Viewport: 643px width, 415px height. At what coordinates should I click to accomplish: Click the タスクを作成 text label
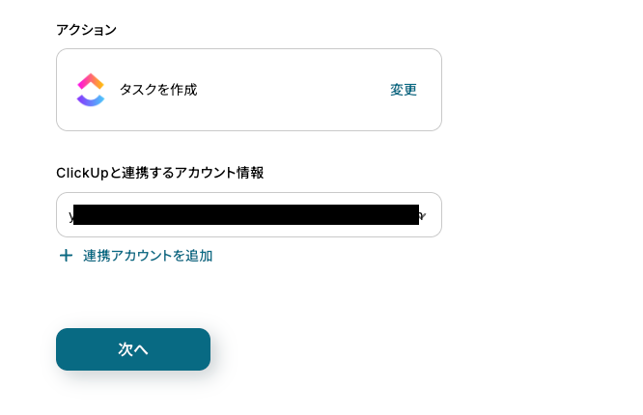point(158,90)
